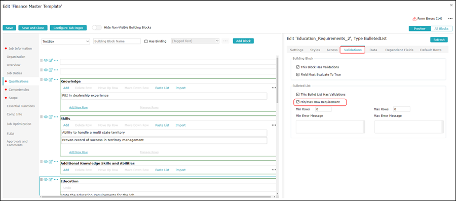Open the Dependent Fields tab
Viewport: 456px width, 201px height.
(399, 50)
